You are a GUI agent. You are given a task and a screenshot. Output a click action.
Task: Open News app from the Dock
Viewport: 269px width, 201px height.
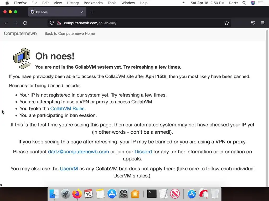175,194
